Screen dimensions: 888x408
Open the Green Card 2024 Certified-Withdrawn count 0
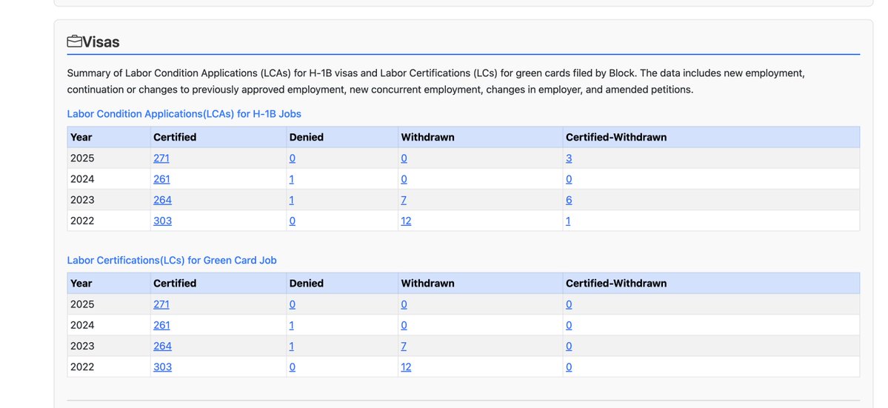pos(569,325)
